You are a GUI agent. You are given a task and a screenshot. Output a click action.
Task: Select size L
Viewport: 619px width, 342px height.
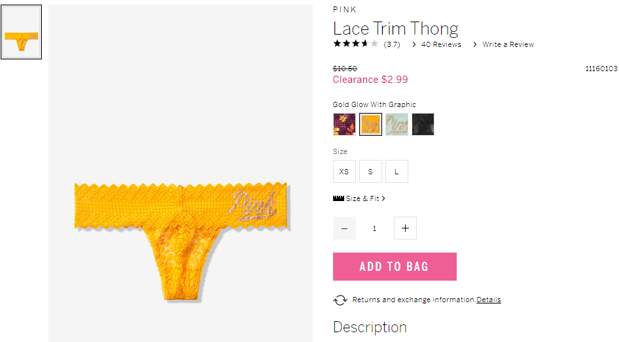(397, 172)
